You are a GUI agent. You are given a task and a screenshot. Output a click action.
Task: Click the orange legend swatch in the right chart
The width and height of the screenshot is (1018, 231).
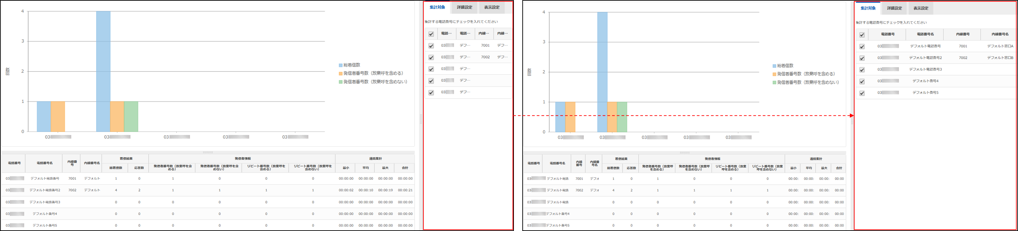click(x=775, y=74)
